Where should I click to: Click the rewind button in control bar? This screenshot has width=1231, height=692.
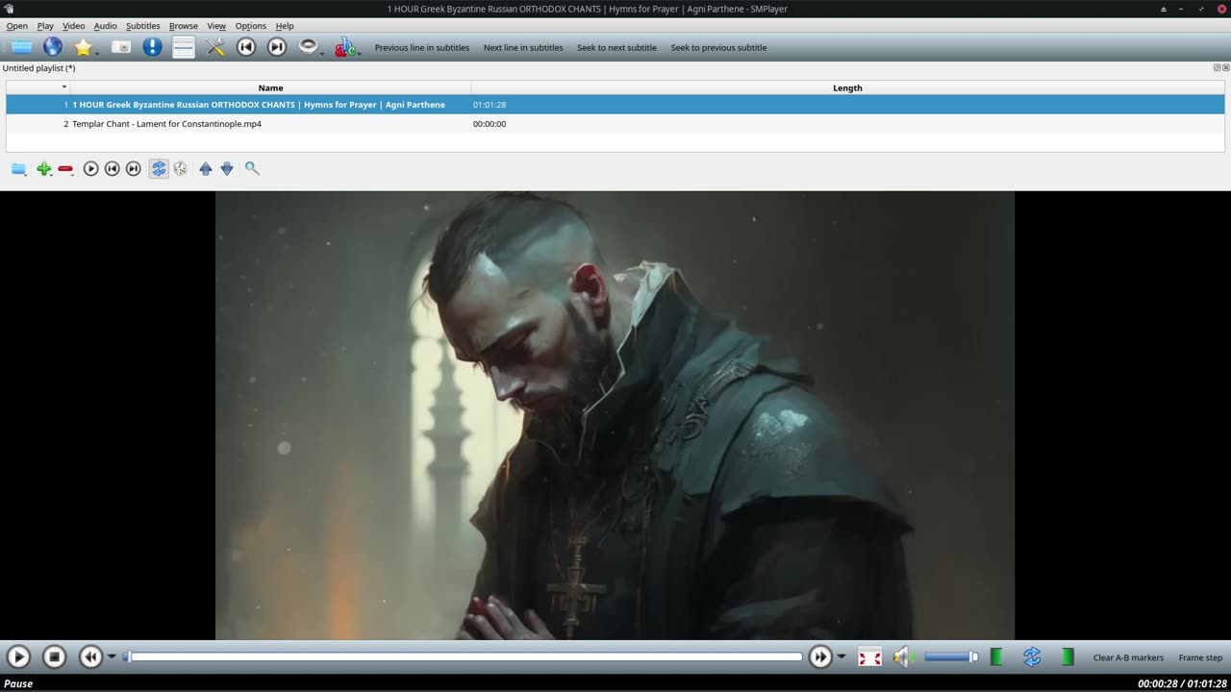point(90,657)
